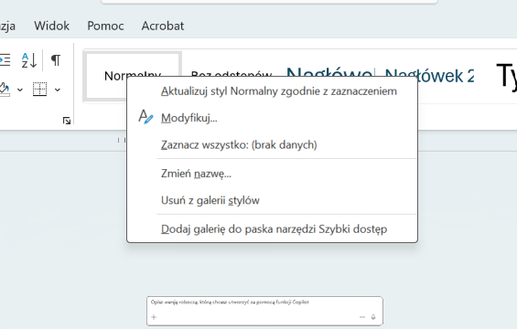This screenshot has width=517, height=329.
Task: Open the Pomoc ribbon tab
Action: click(x=105, y=26)
